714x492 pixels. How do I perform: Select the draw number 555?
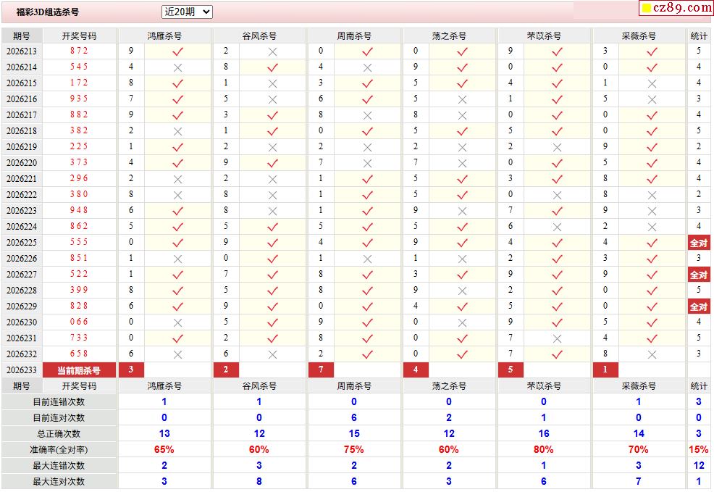click(x=79, y=242)
